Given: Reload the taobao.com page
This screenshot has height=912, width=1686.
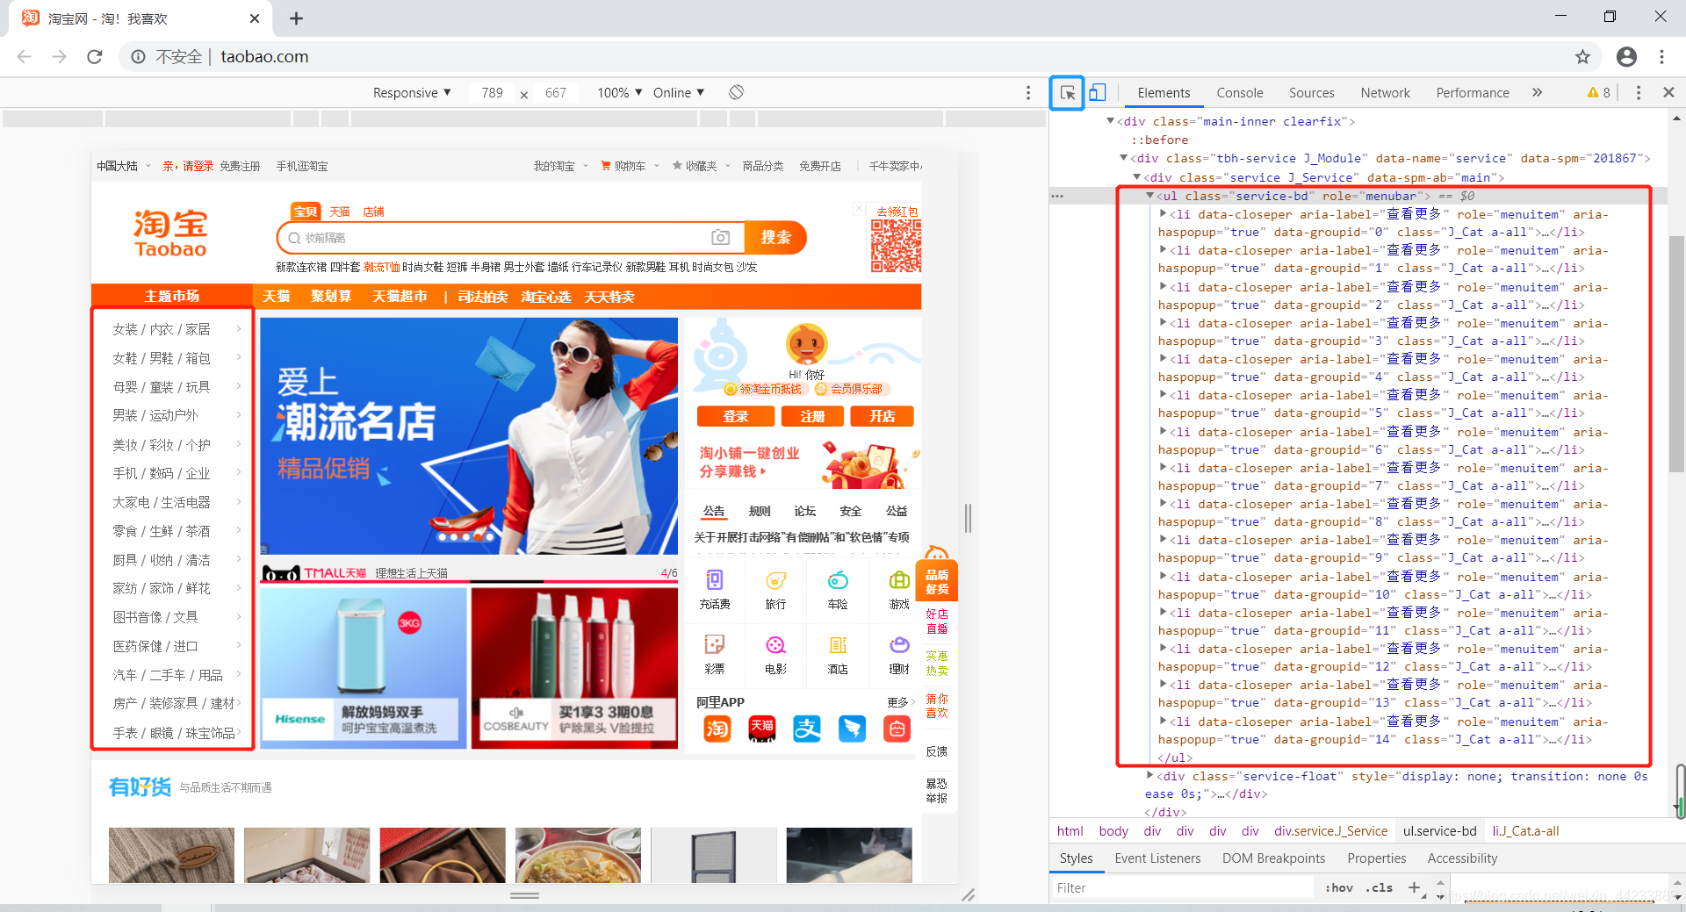Looking at the screenshot, I should click(95, 57).
